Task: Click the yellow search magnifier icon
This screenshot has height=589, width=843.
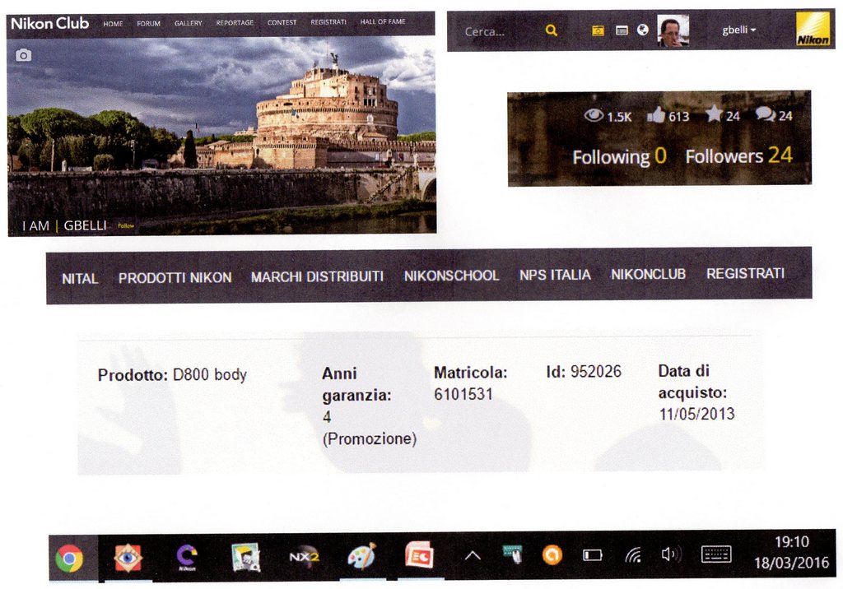Action: click(x=551, y=31)
